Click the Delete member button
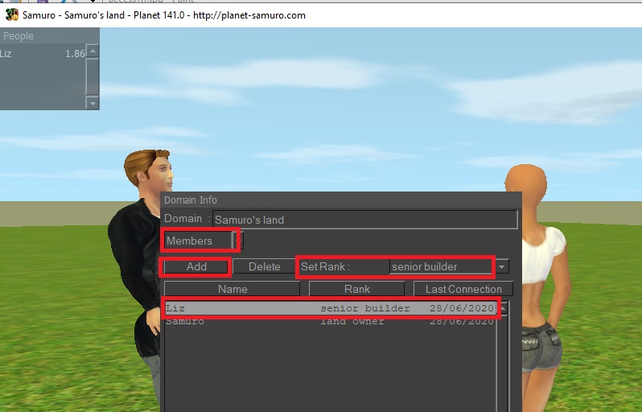The height and width of the screenshot is (412, 642). (265, 266)
